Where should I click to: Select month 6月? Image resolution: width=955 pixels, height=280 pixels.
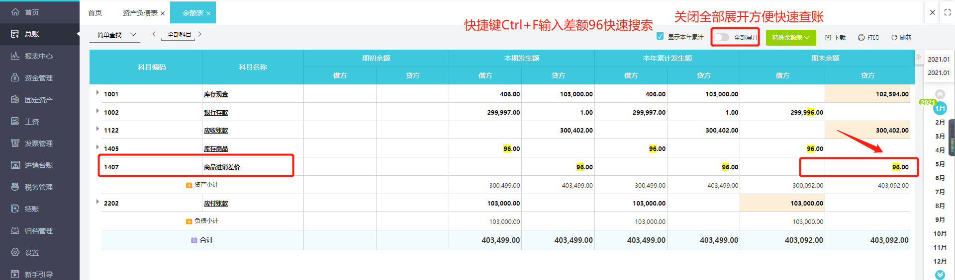[940, 178]
